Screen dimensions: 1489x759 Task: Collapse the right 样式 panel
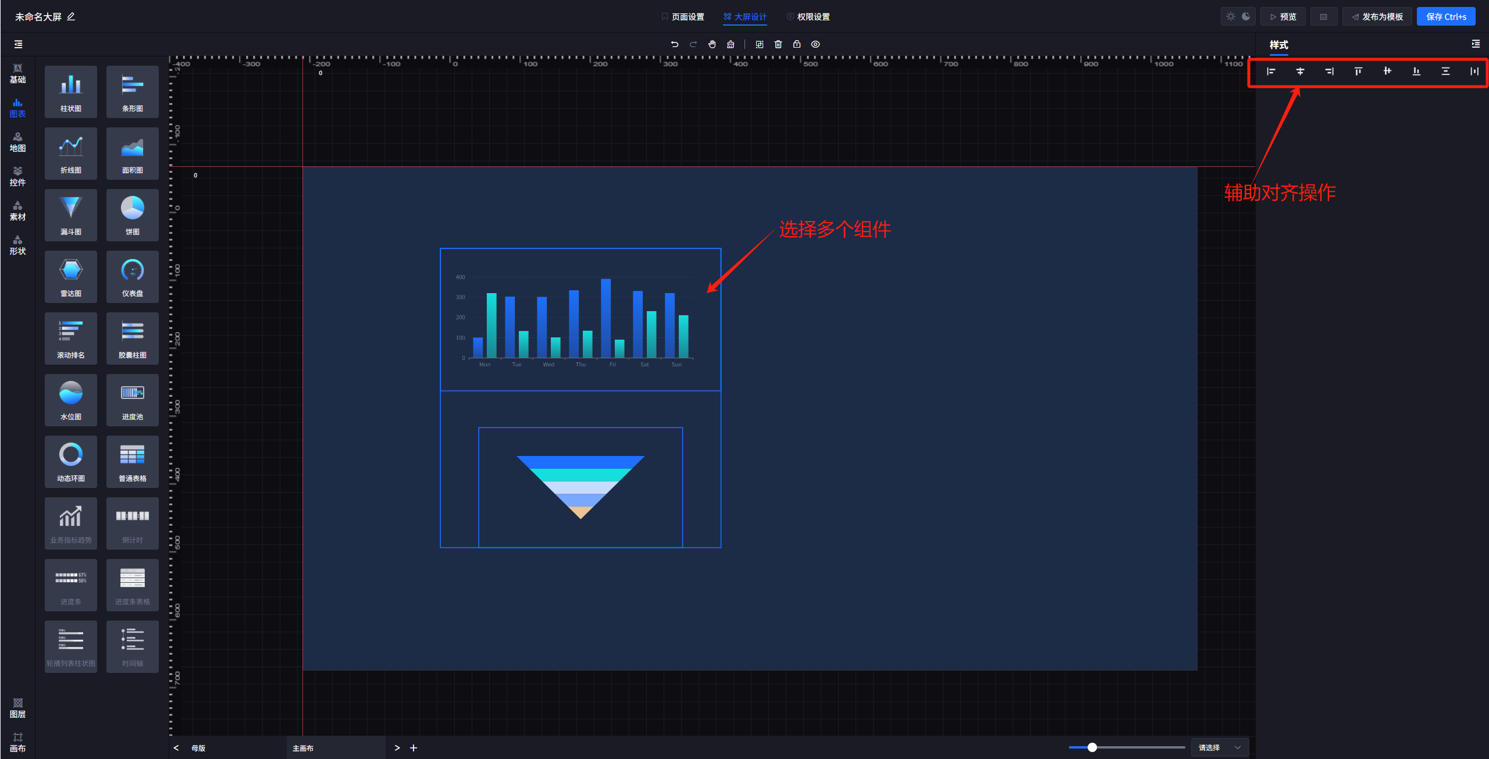pyautogui.click(x=1476, y=44)
